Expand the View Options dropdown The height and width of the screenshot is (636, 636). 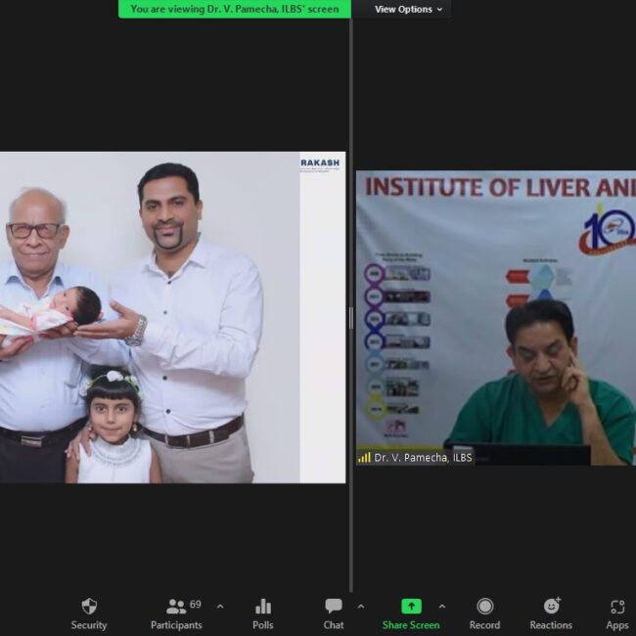pyautogui.click(x=408, y=9)
